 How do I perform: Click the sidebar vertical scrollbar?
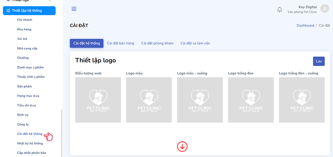point(61,133)
